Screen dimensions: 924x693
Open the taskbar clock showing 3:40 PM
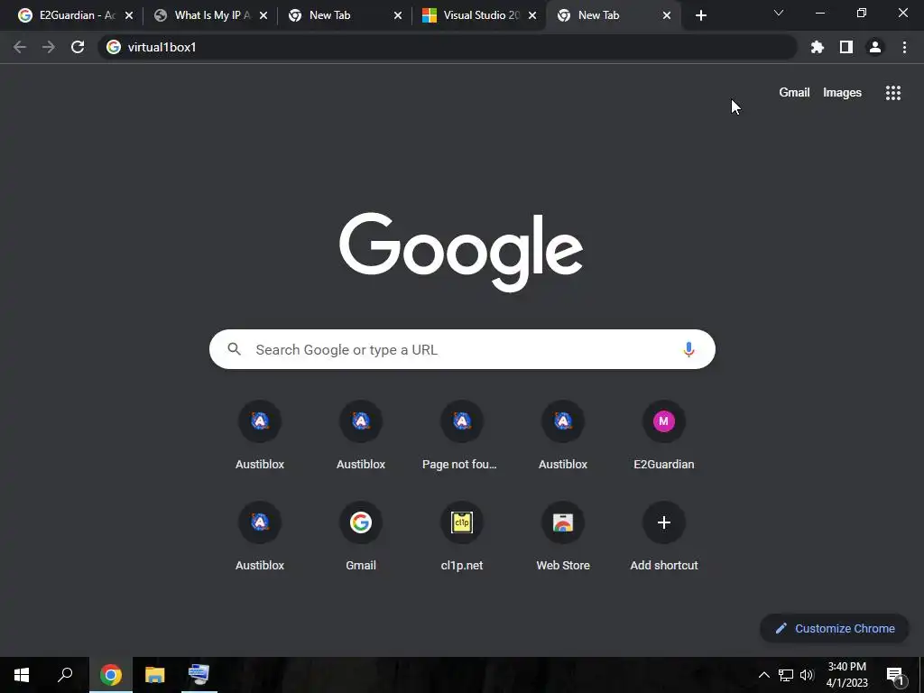[846, 675]
